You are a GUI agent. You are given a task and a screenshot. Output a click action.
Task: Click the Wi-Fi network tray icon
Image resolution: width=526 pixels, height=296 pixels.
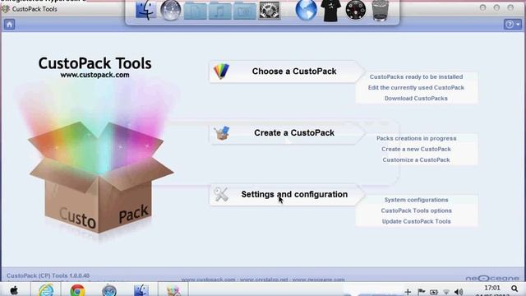[x=446, y=292]
